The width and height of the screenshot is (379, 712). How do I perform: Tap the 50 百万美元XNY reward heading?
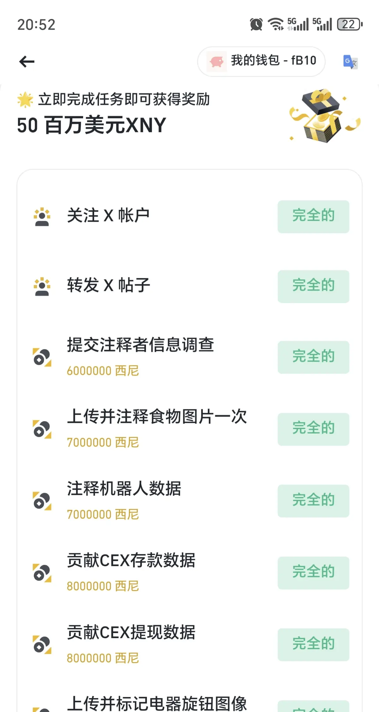click(92, 125)
